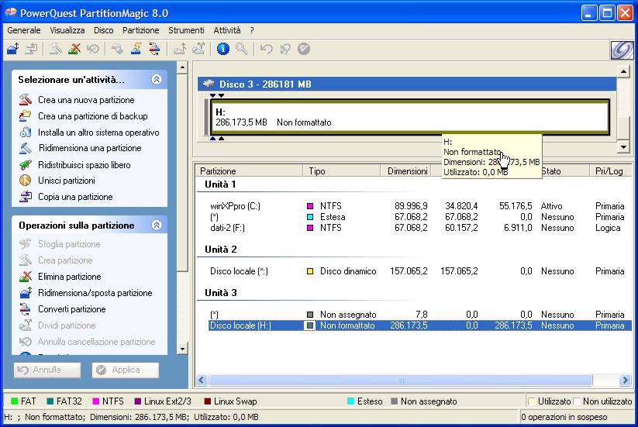Screen dimensions: 638x427
Task: Click the resize/move partition toolbar icon
Action: [x=13, y=49]
